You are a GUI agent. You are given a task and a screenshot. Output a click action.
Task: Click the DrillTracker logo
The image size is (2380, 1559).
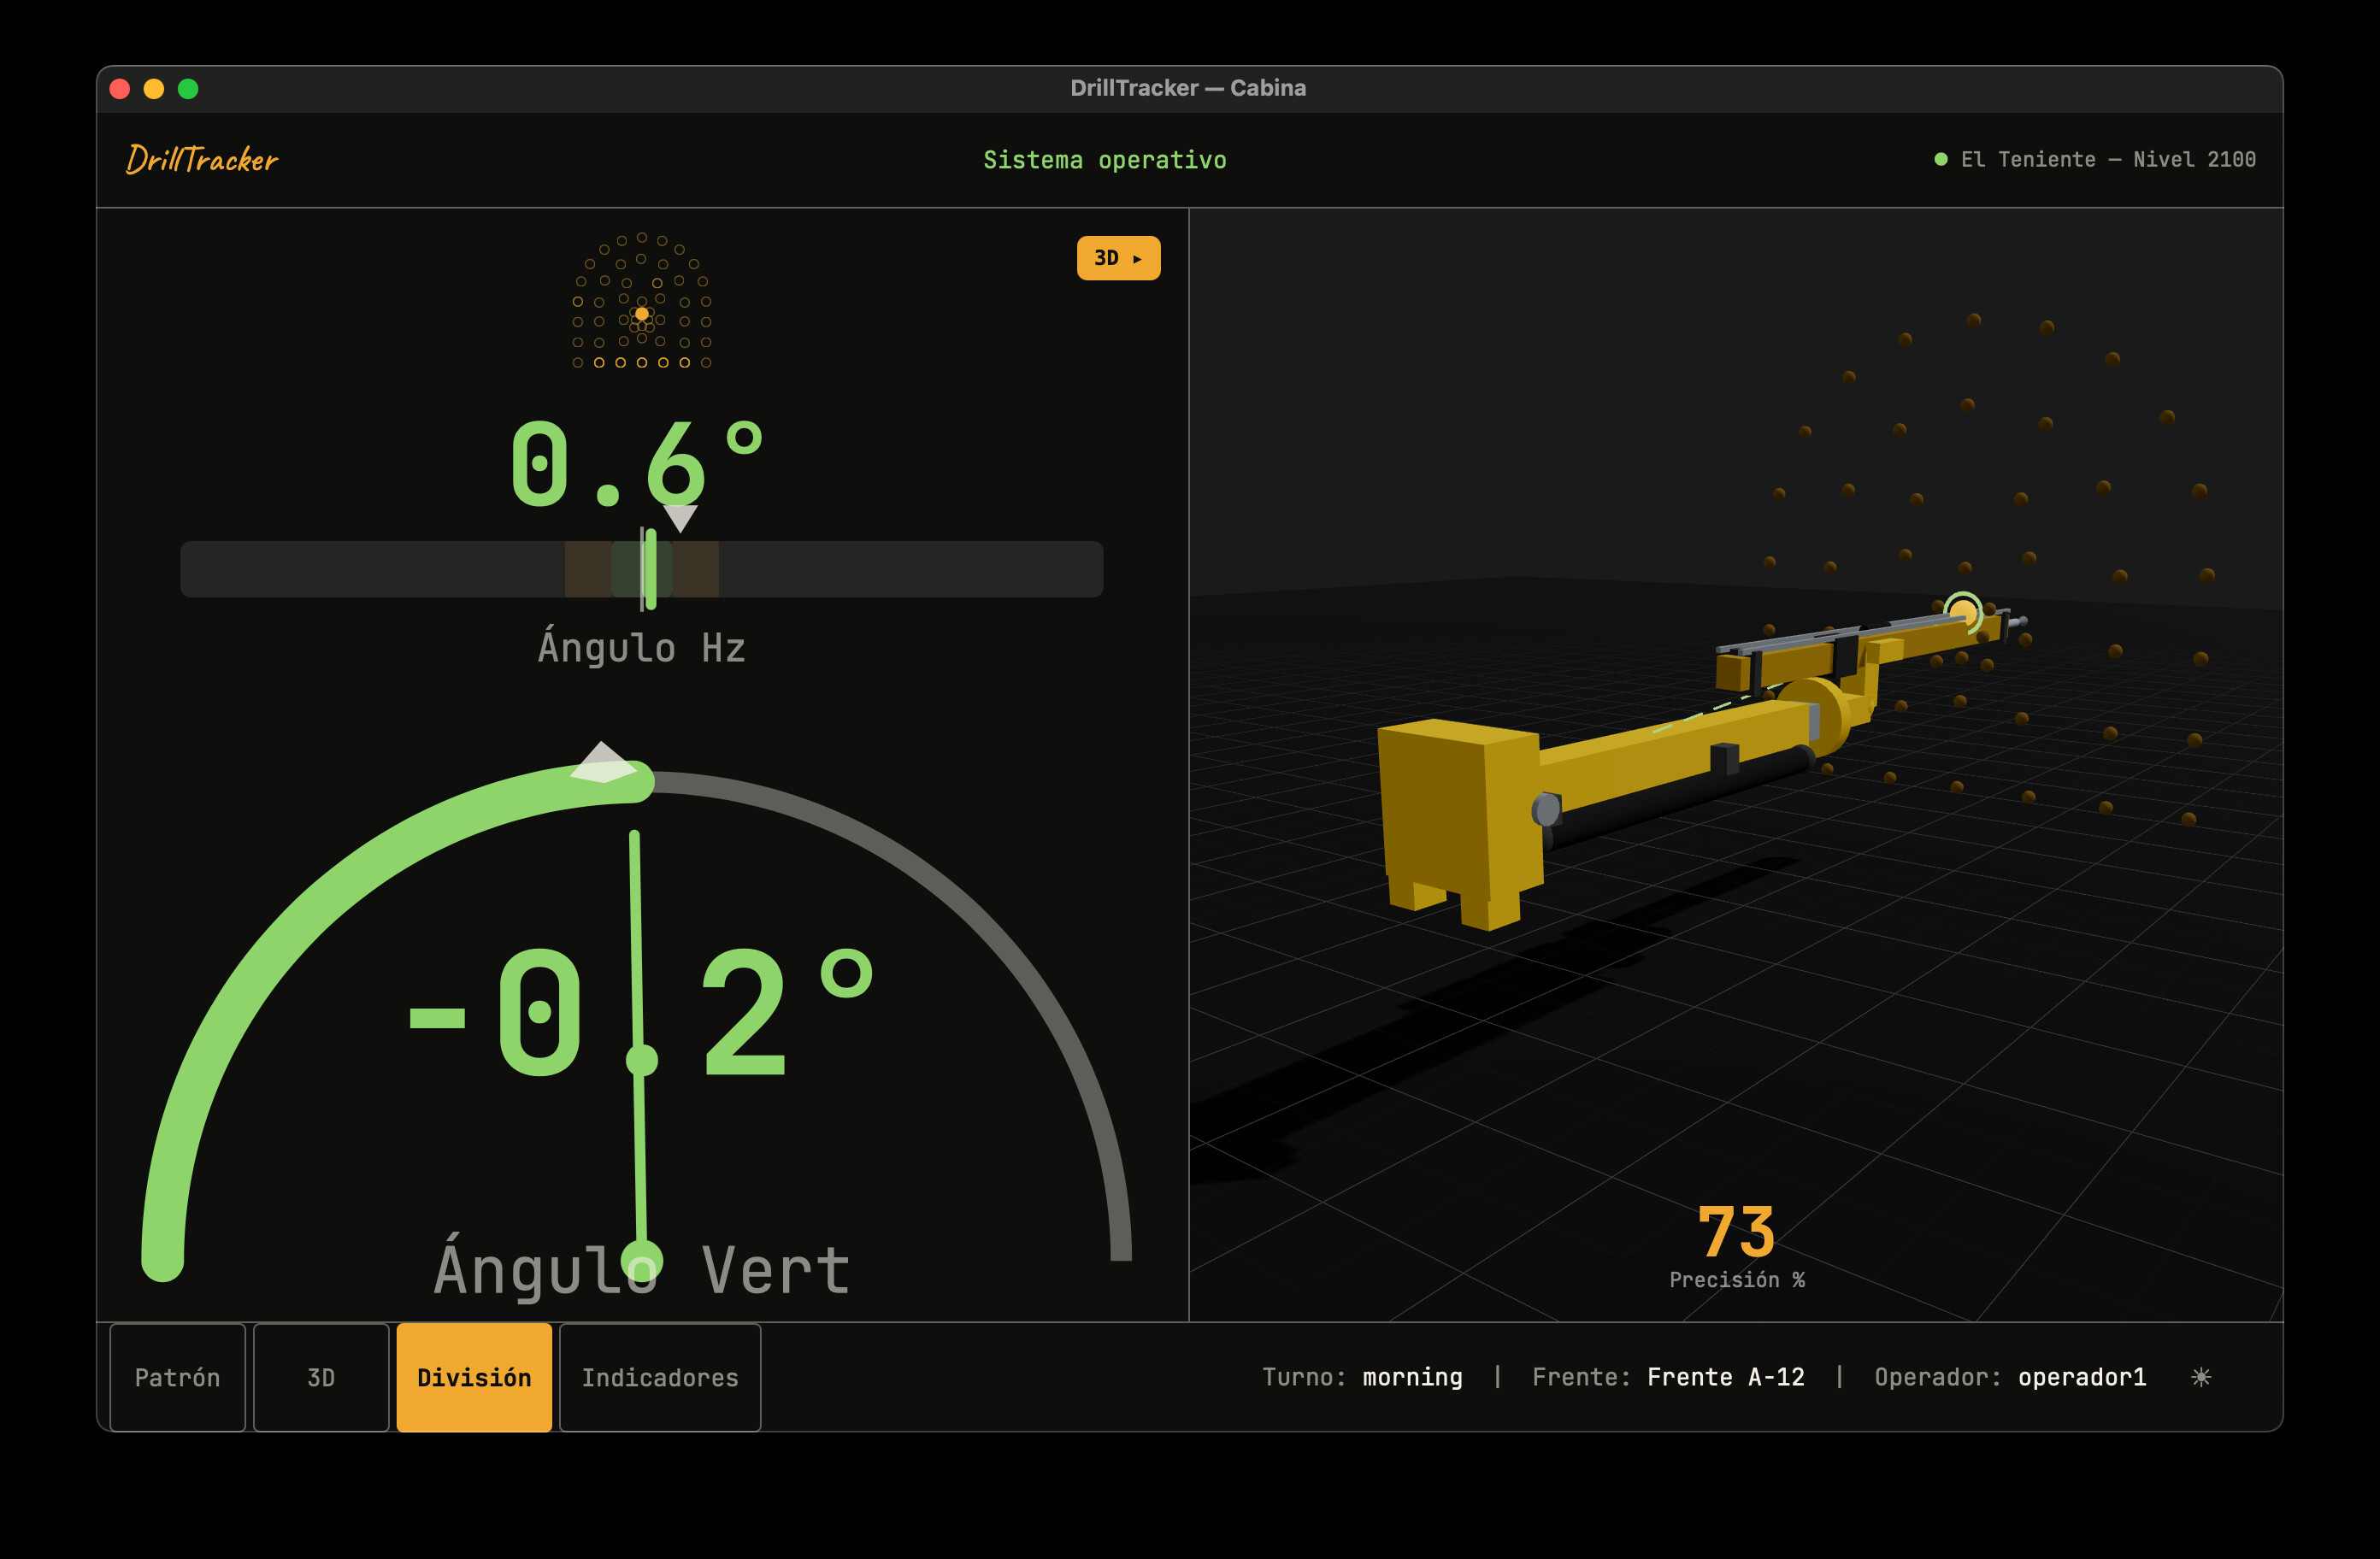tap(202, 159)
